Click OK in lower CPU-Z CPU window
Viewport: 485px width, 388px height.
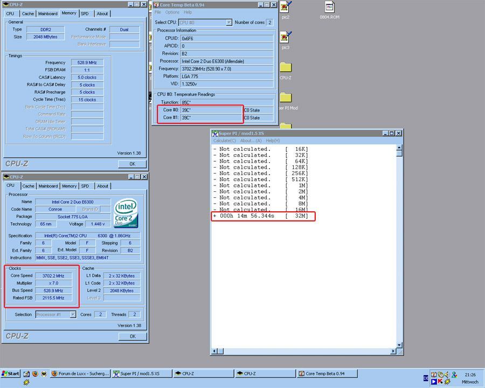[133, 336]
